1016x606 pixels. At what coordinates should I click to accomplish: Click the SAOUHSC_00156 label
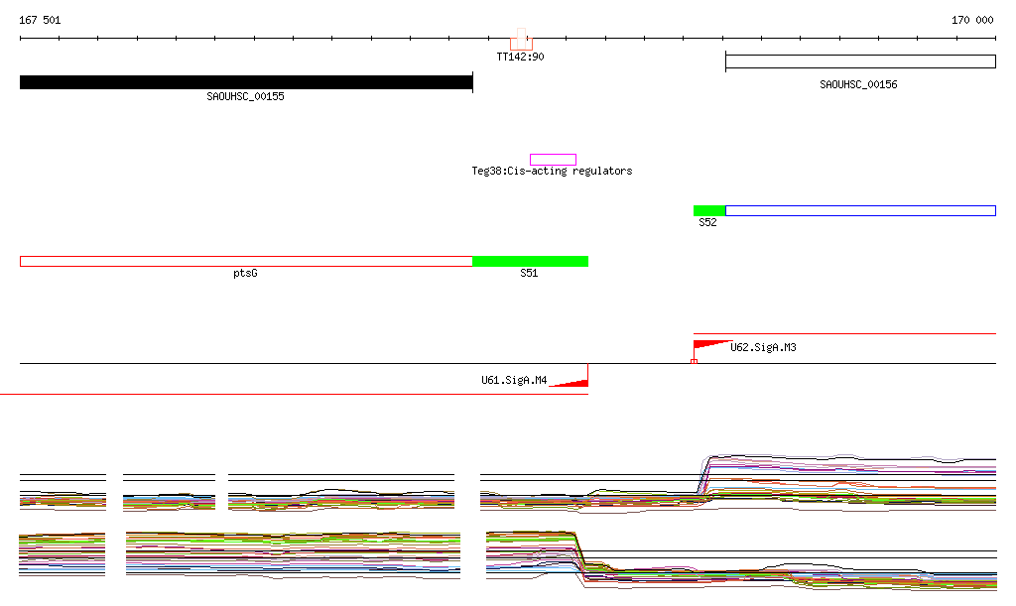(x=858, y=85)
